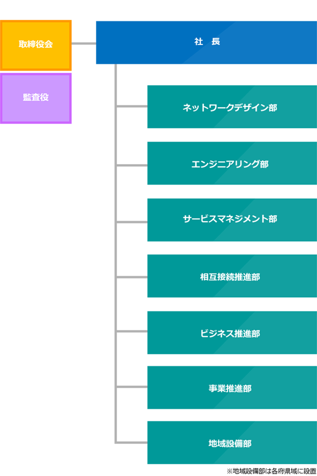Screen dimensions: 317x476
Task: Click the branch line leading to ネットワークデザイン部
Action: 132,106
